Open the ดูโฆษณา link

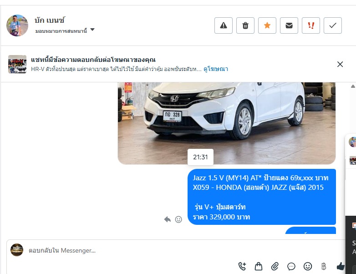216,69
